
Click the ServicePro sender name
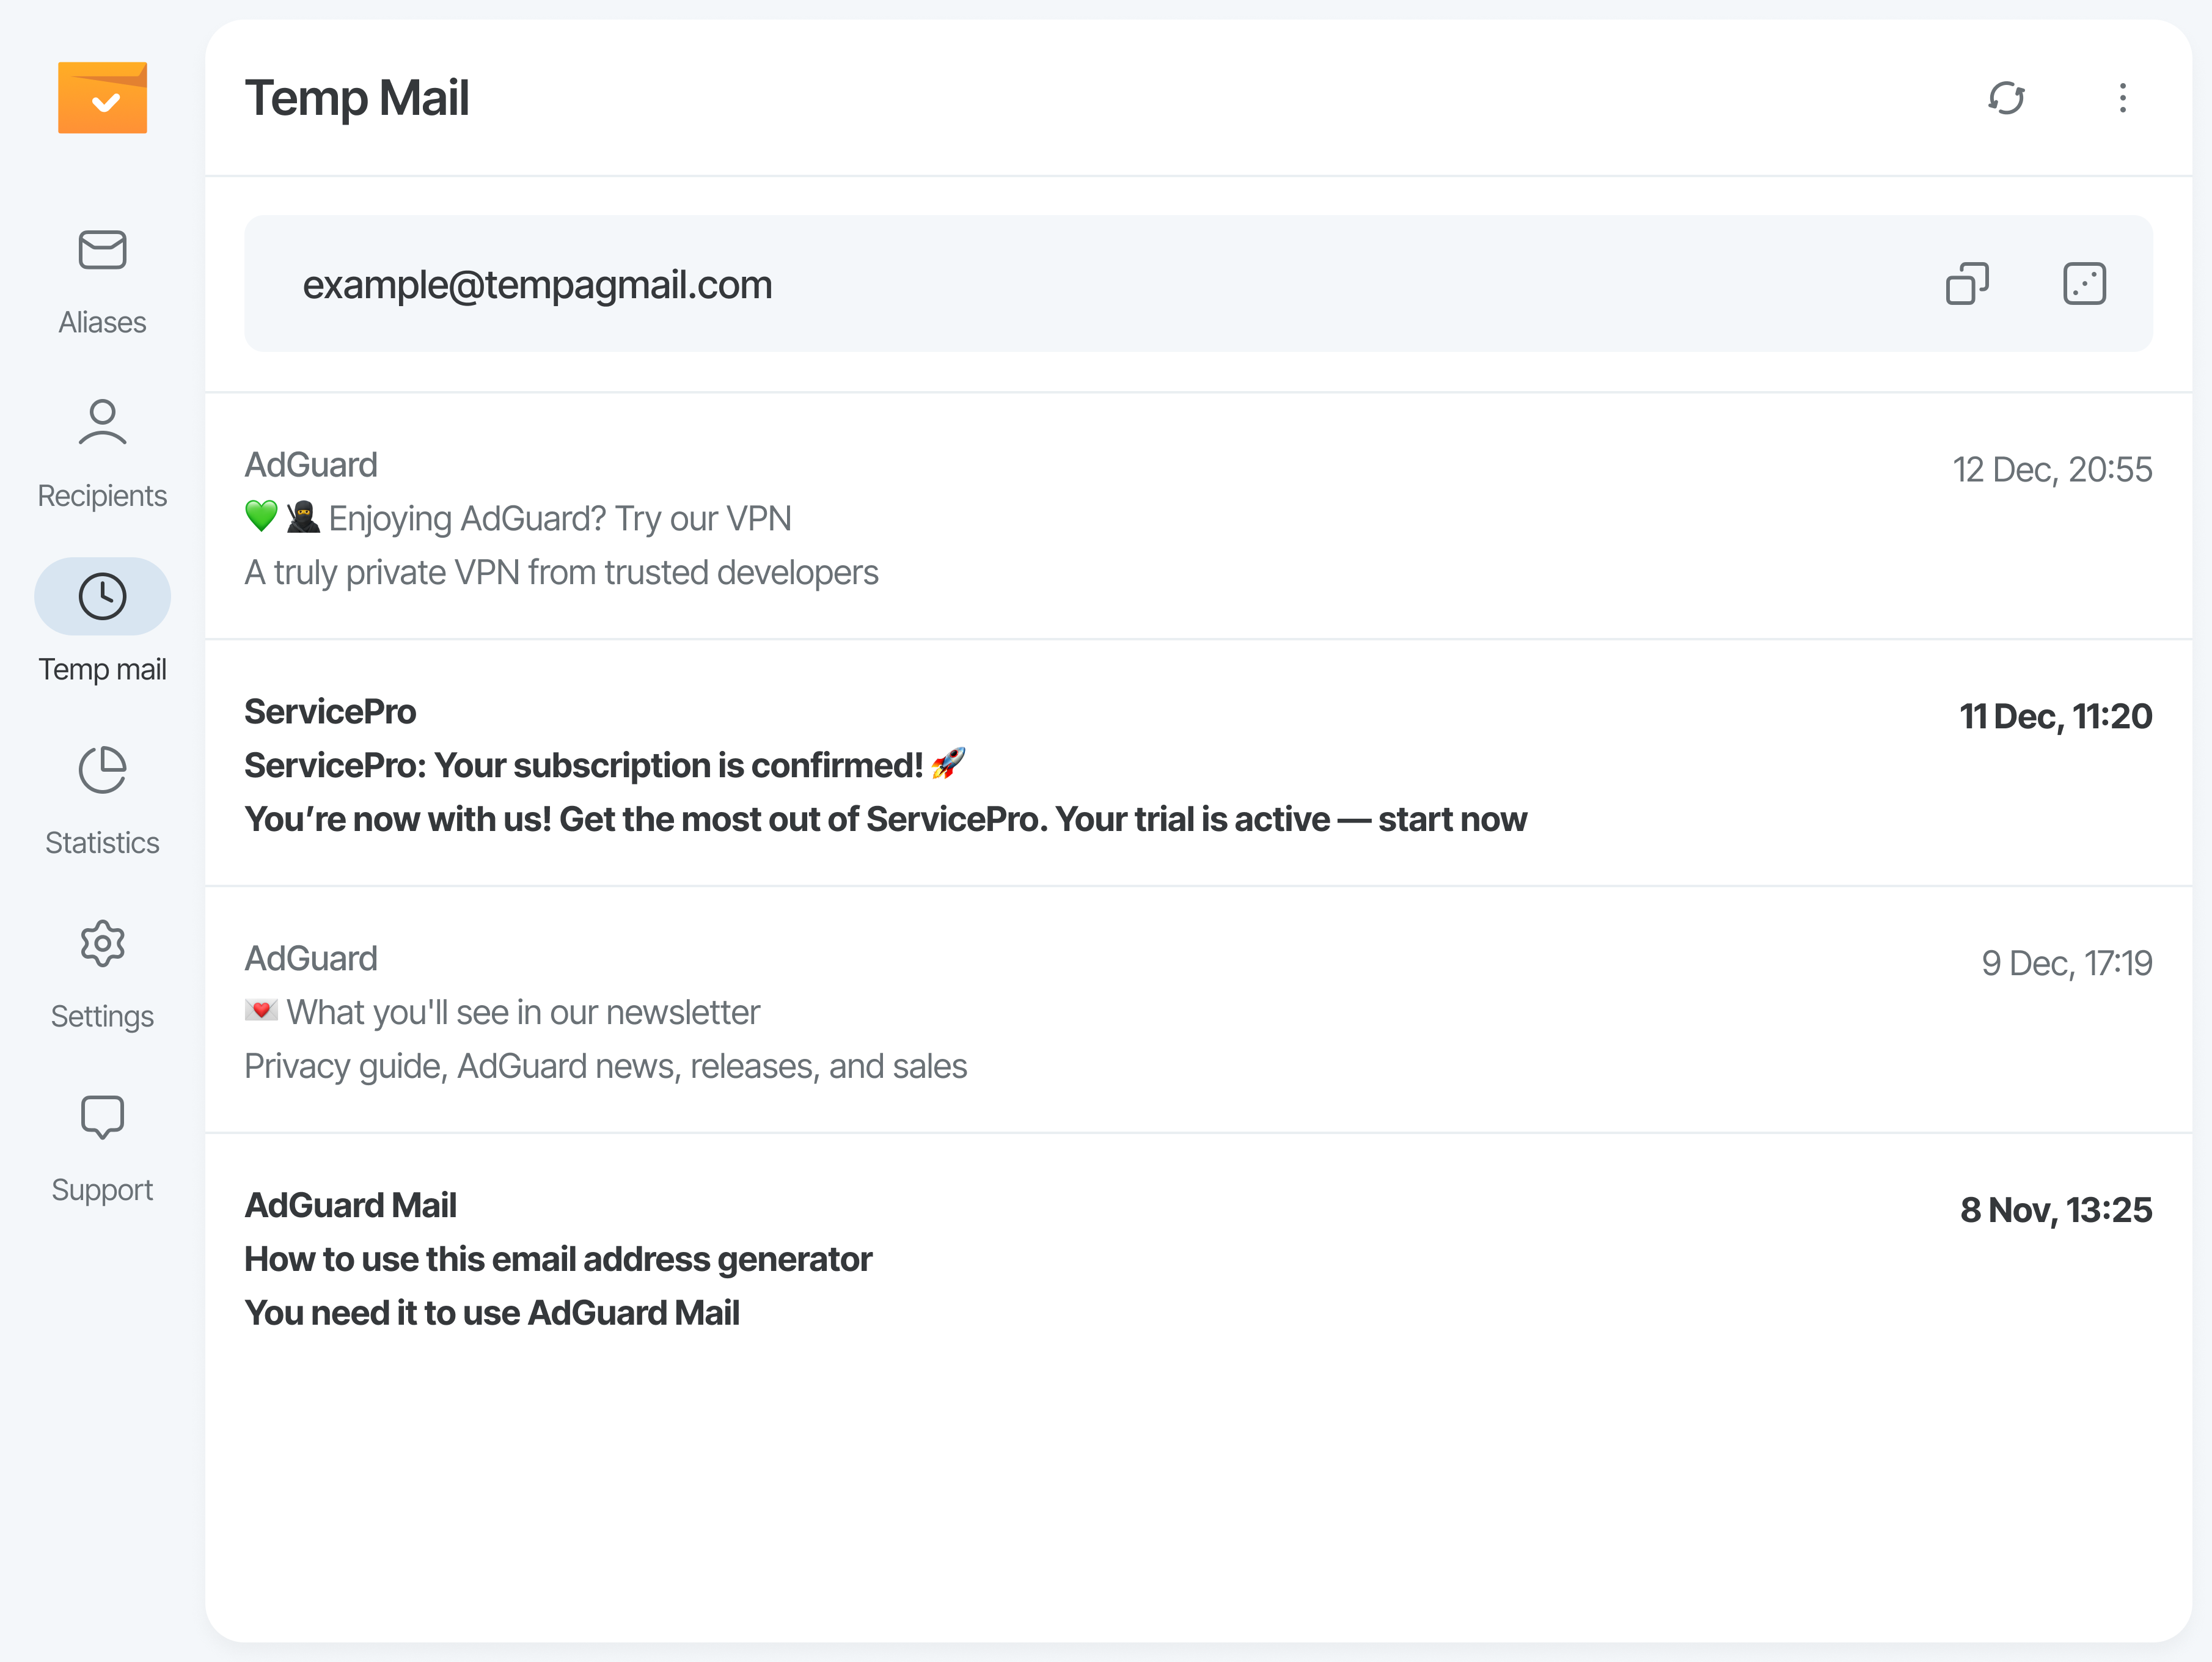click(x=330, y=712)
